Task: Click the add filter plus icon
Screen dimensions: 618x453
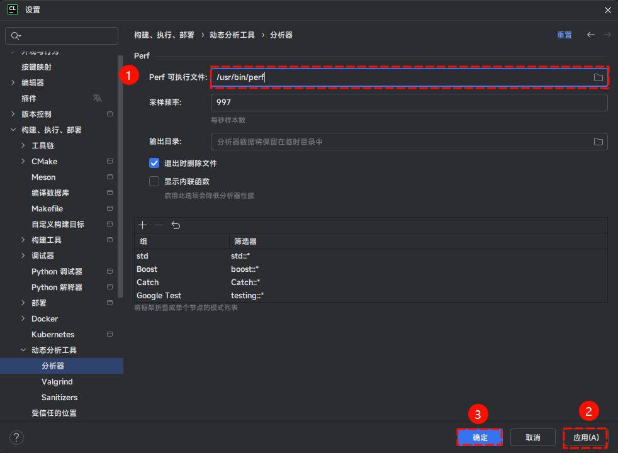Action: (x=143, y=225)
